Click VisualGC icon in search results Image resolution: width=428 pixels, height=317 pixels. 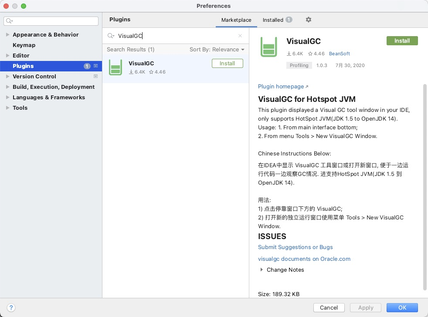[115, 67]
